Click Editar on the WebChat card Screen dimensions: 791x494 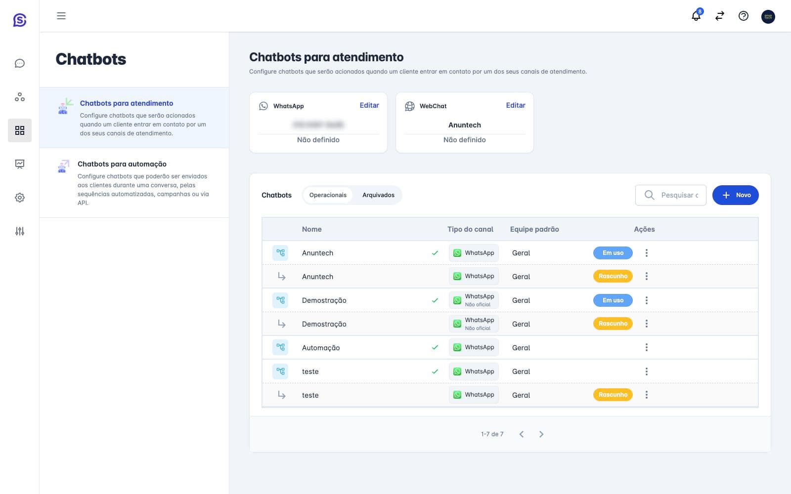(x=516, y=105)
